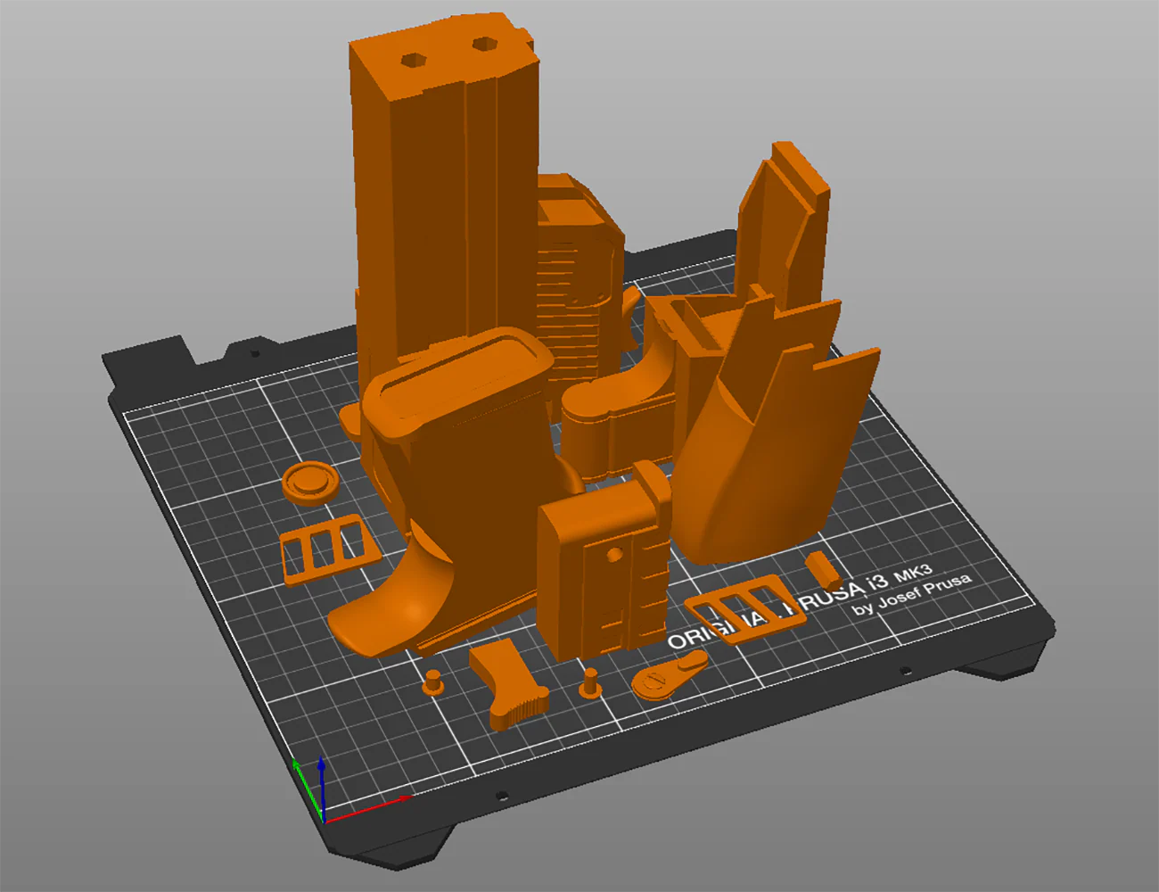
Task: Click the left hex hole atop the tower
Action: tap(414, 61)
